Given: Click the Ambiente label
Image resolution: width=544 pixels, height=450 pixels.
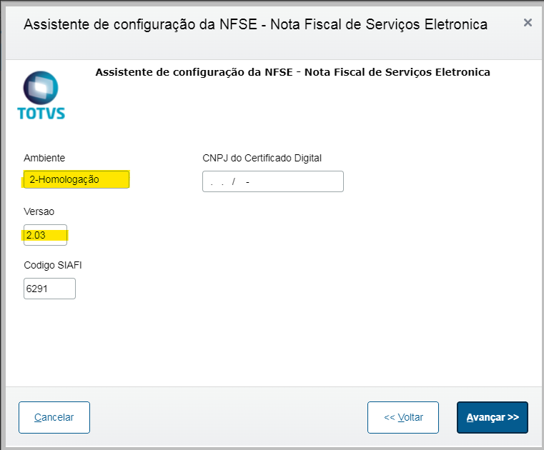Looking at the screenshot, I should (44, 158).
